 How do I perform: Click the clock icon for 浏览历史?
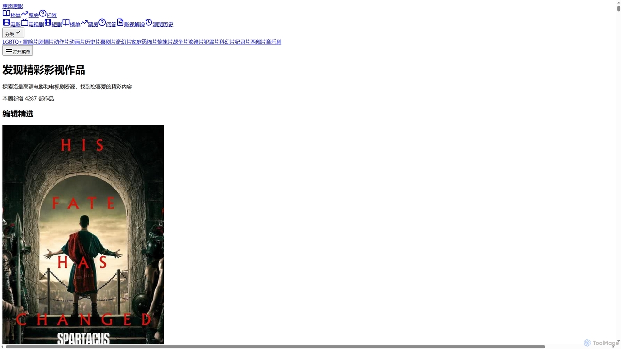coord(149,22)
